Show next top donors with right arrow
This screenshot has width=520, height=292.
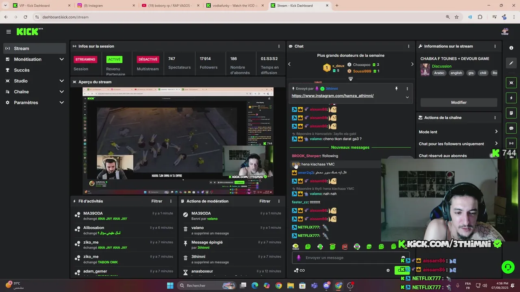(x=412, y=64)
